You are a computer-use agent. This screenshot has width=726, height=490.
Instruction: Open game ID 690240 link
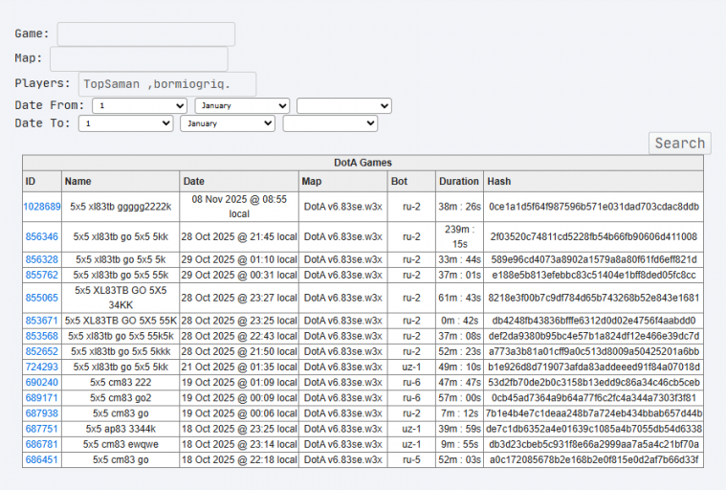pyautogui.click(x=42, y=382)
